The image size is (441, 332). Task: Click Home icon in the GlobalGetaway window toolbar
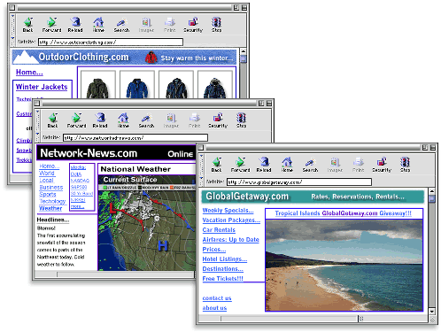pos(287,165)
